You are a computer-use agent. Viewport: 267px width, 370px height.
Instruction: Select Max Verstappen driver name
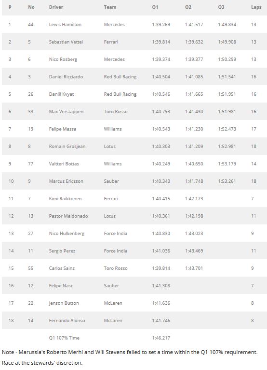(x=66, y=112)
